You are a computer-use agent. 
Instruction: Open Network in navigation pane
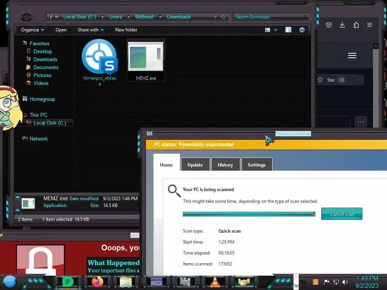coord(39,139)
